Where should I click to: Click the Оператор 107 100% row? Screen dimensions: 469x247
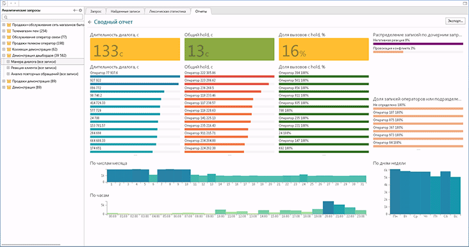418,114
